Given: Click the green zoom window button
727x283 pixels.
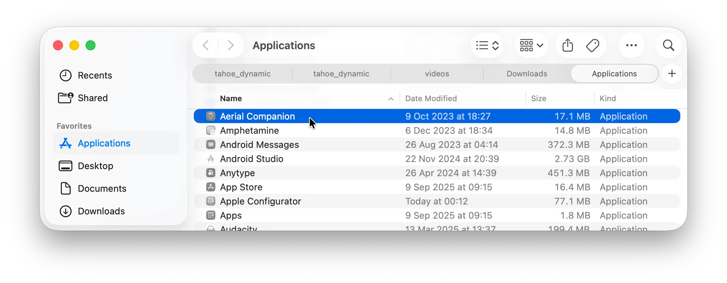Looking at the screenshot, I should point(91,45).
